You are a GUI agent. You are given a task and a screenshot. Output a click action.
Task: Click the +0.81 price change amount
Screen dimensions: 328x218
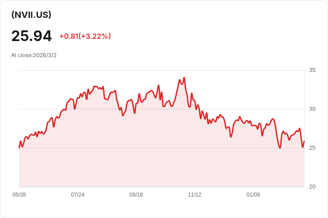[x=68, y=36]
